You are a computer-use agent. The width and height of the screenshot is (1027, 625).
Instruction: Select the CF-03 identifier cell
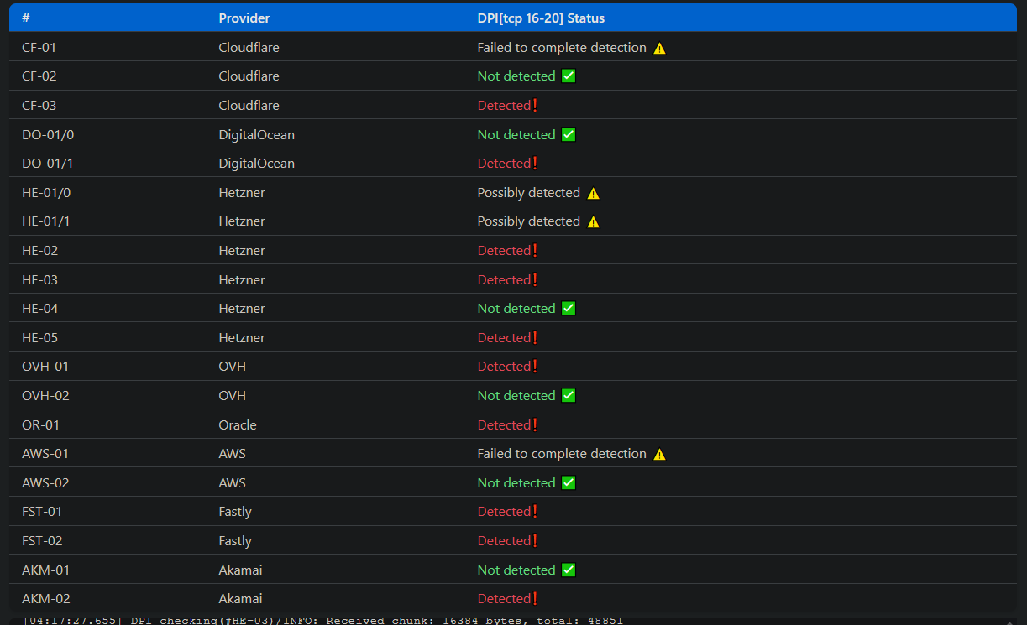pos(39,106)
